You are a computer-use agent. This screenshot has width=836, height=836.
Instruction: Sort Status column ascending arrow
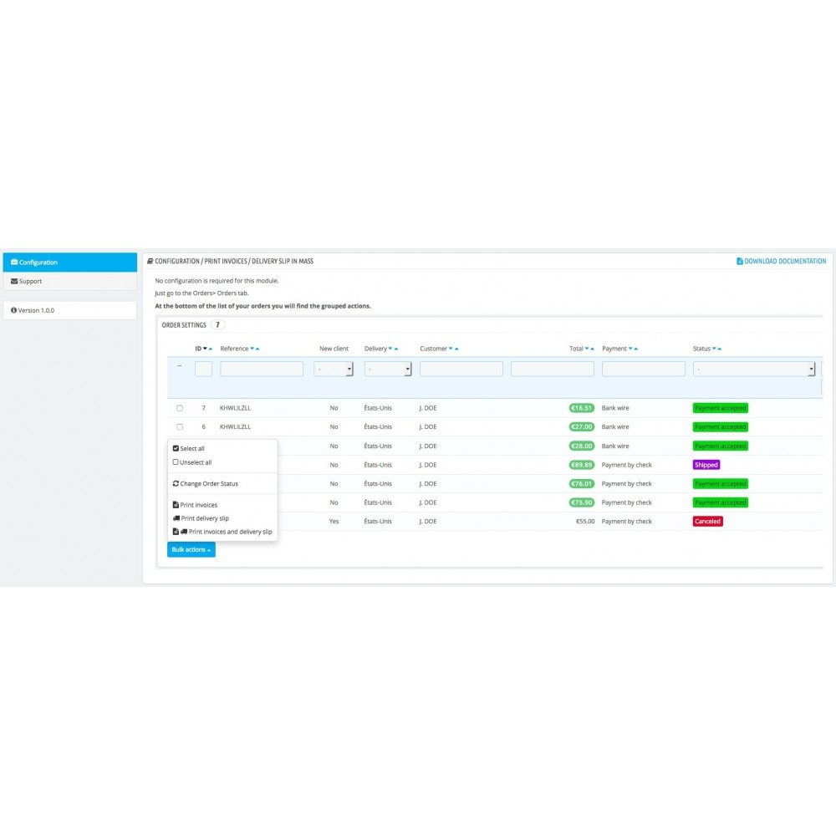pos(720,349)
